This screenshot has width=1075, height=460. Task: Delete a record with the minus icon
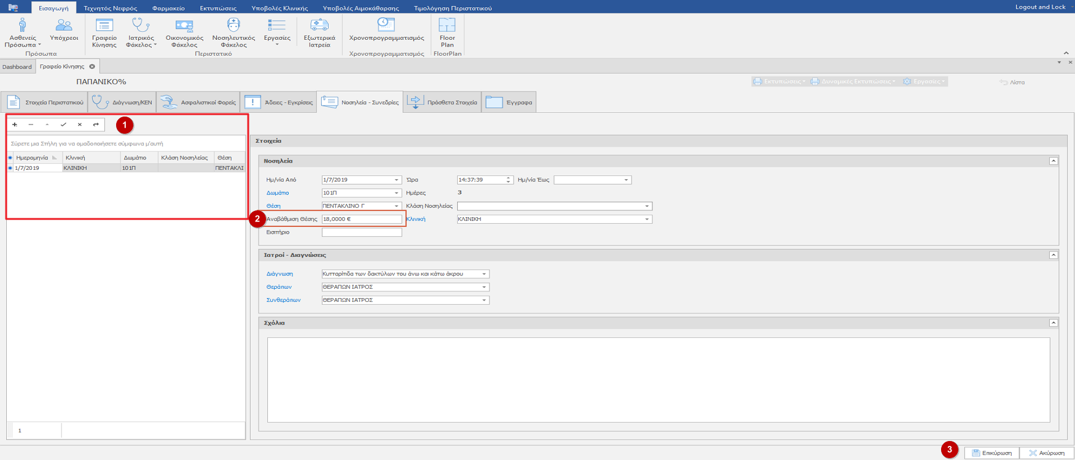(x=31, y=125)
